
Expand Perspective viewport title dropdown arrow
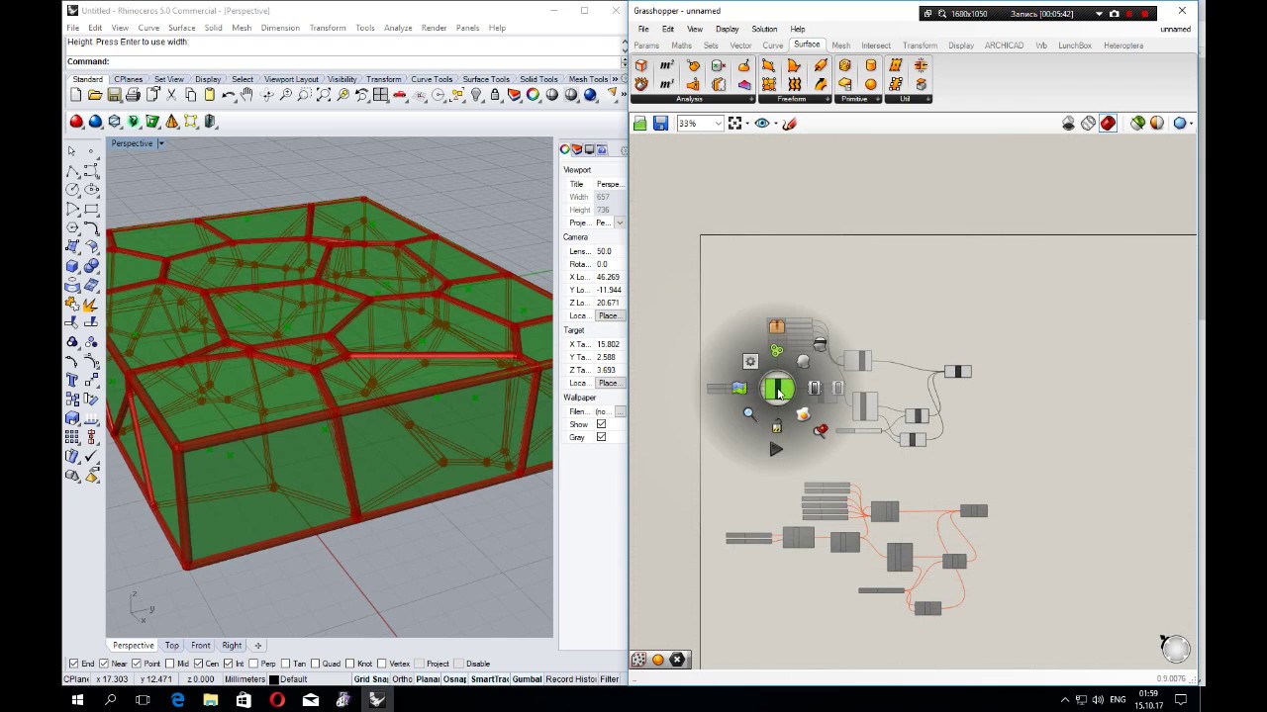point(160,144)
